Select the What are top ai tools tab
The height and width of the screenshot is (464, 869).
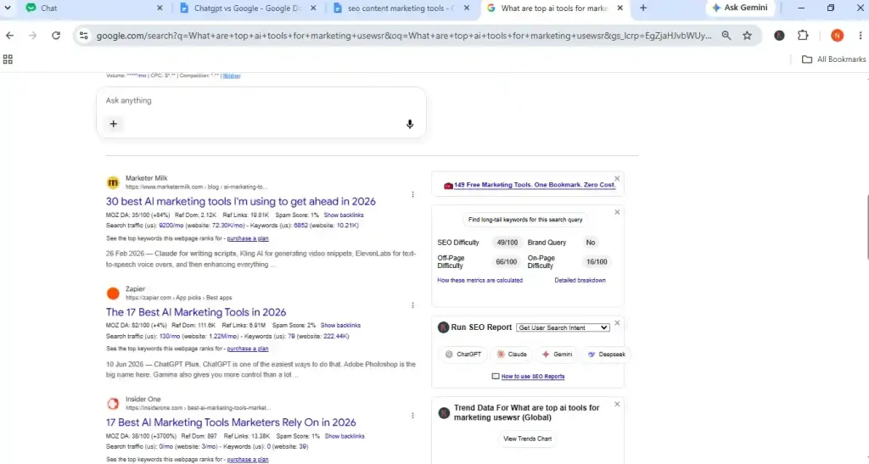click(554, 8)
